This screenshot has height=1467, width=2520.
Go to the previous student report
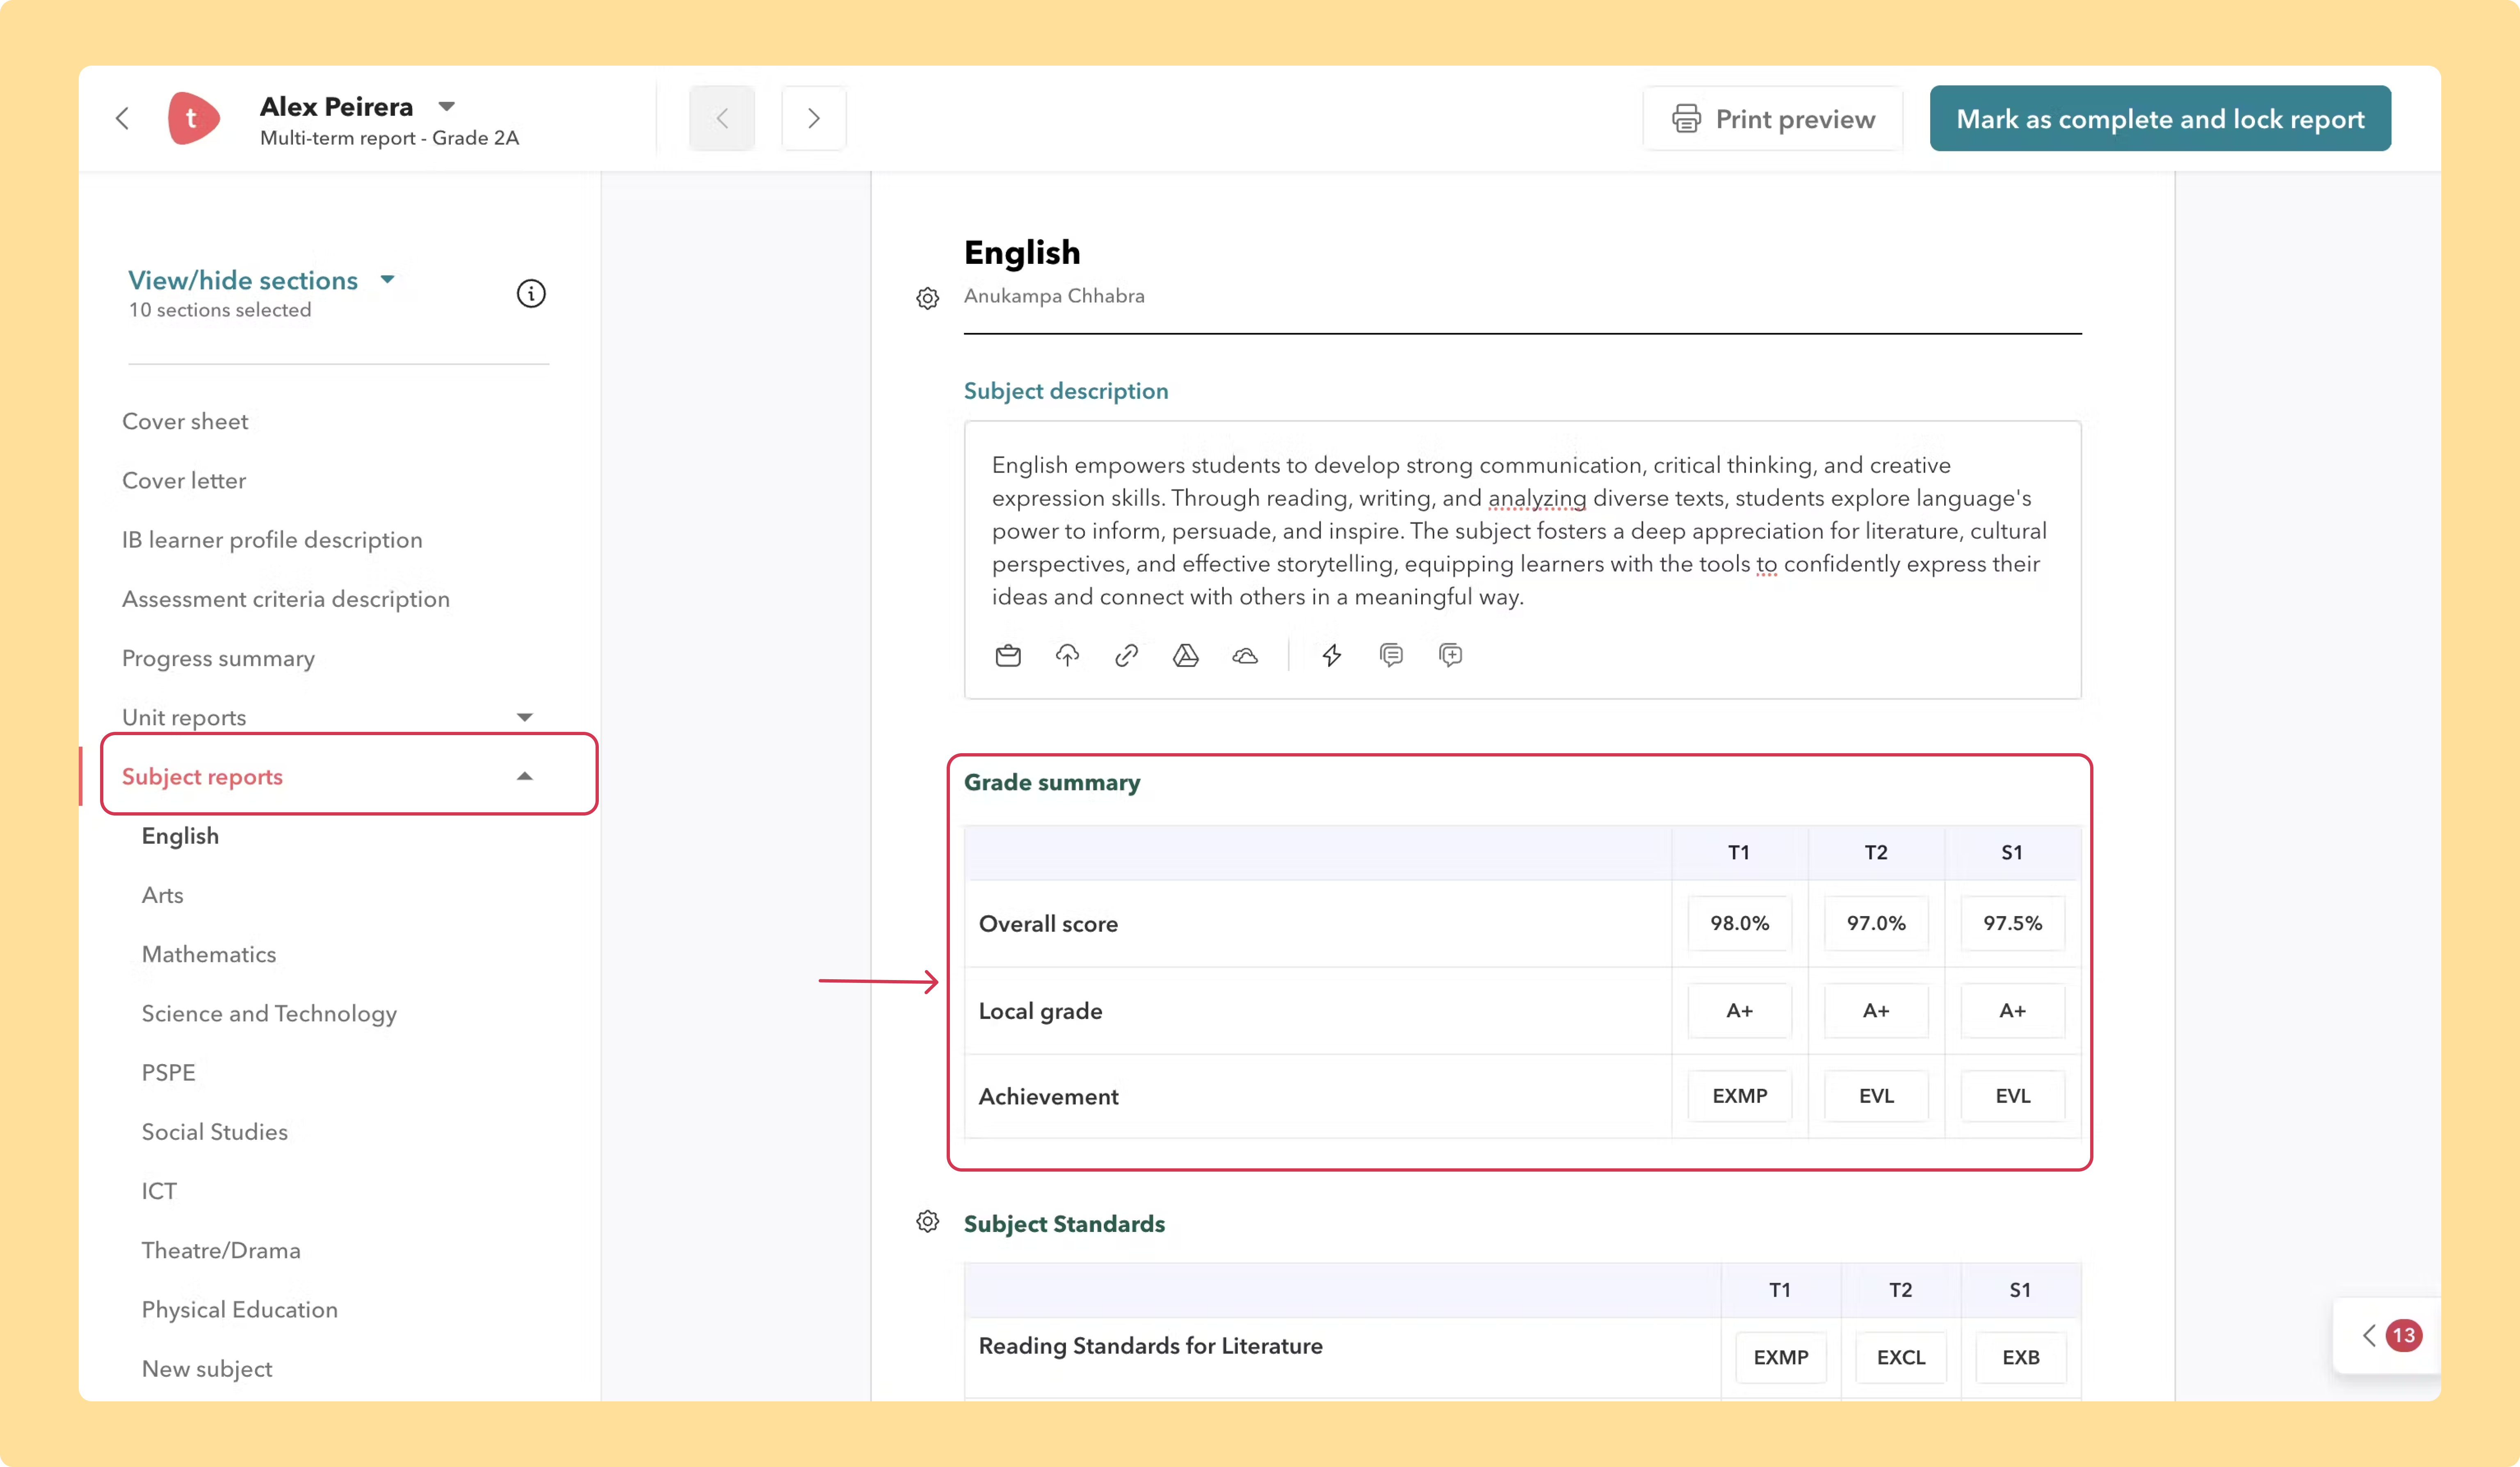pos(722,119)
